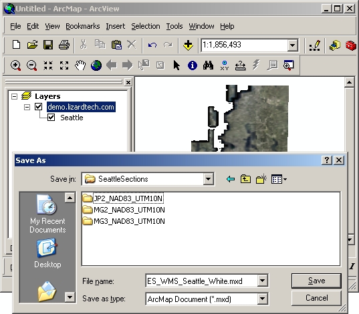The width and height of the screenshot is (359, 314).
Task: Activate the Identify info tool
Action: click(193, 65)
